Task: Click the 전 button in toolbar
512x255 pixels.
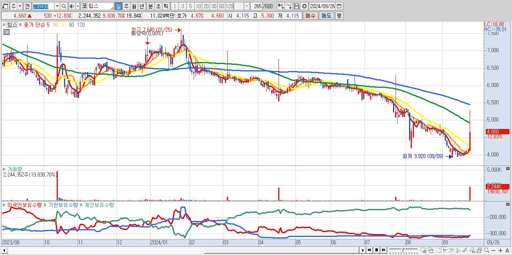Action: 27,7
